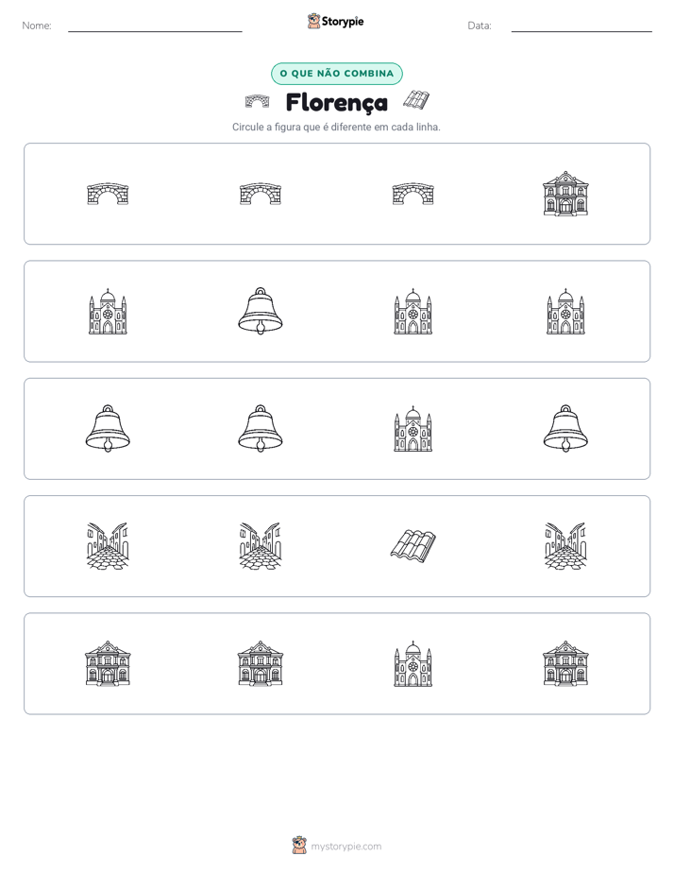The height and width of the screenshot is (873, 674).
Task: Pick the cathedral among the bells row
Action: click(413, 429)
